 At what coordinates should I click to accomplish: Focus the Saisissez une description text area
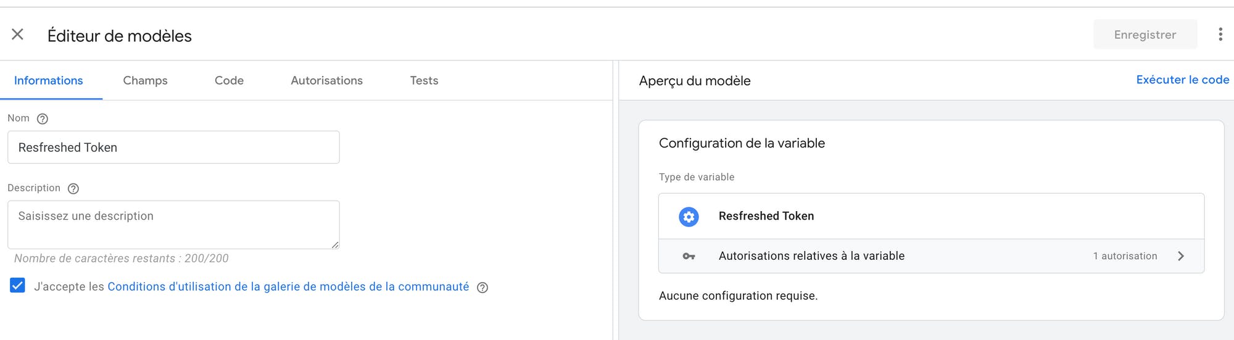click(173, 225)
